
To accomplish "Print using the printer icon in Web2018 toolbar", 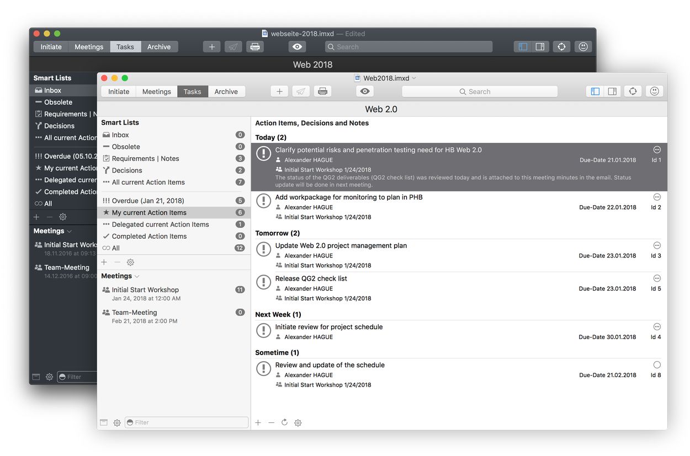I will pos(323,92).
